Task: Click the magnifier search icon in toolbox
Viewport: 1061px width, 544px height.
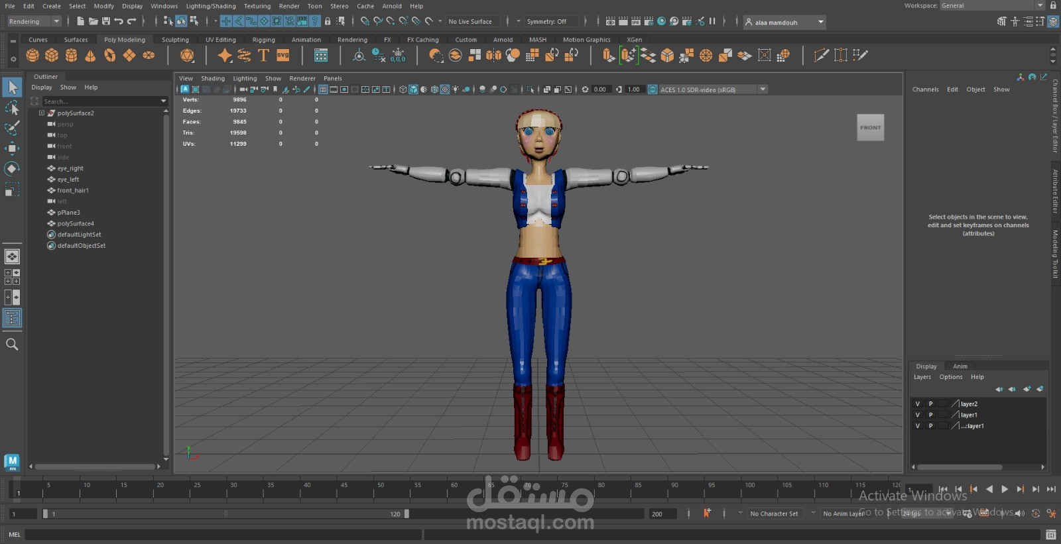Action: 12,345
